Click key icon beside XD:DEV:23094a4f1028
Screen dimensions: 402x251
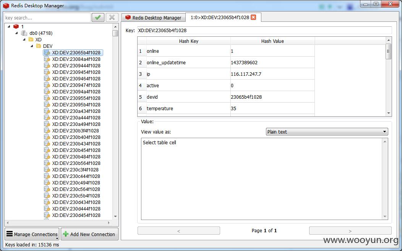click(47, 91)
